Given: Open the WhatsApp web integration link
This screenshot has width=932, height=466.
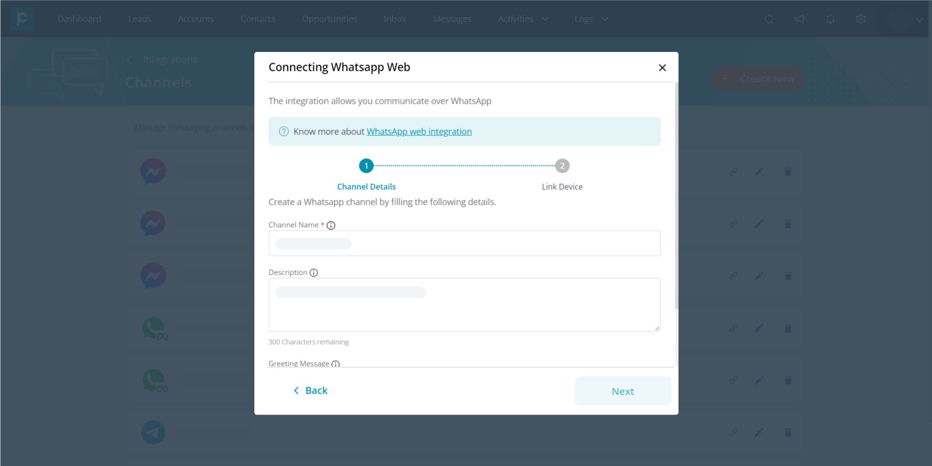Looking at the screenshot, I should (419, 132).
